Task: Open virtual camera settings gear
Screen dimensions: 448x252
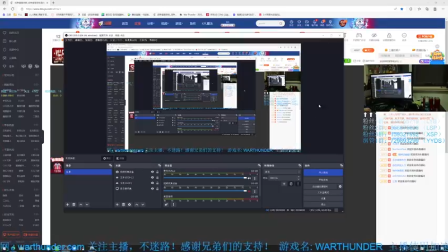Action: [340, 186]
